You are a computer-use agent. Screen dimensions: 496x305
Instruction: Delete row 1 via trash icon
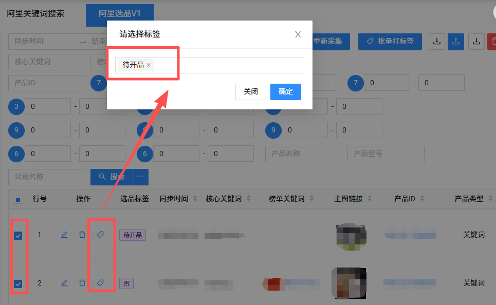pyautogui.click(x=82, y=235)
